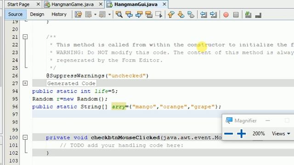Select the HangmanGui.java tab

pos(136,4)
